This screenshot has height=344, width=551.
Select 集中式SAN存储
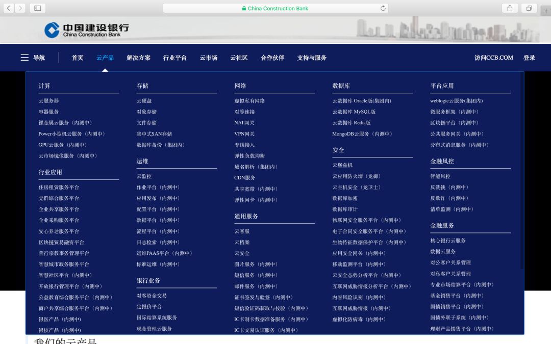(154, 134)
